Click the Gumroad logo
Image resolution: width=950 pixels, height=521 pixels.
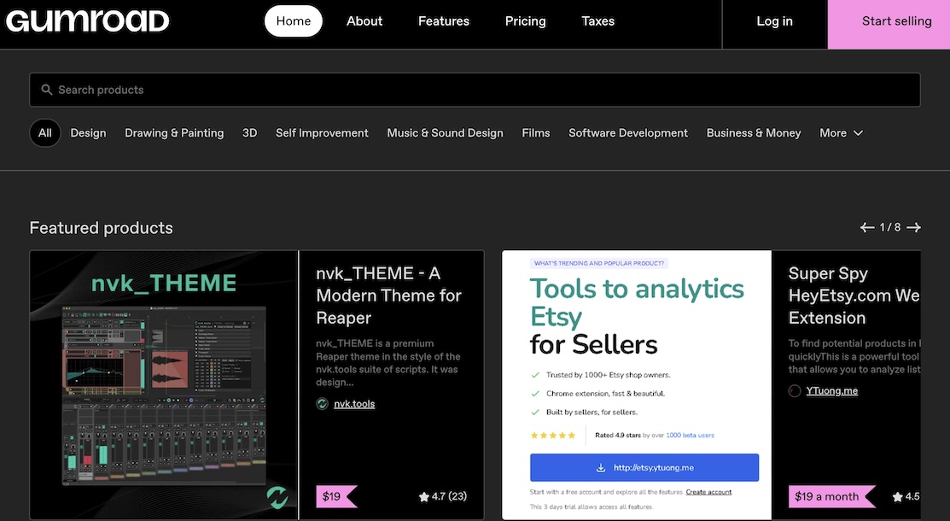point(88,21)
